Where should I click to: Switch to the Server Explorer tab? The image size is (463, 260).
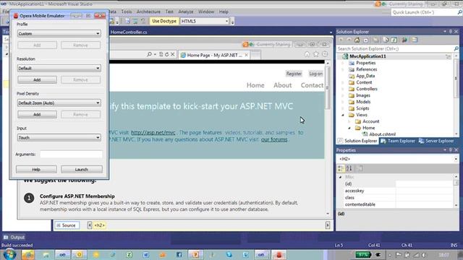point(436,141)
